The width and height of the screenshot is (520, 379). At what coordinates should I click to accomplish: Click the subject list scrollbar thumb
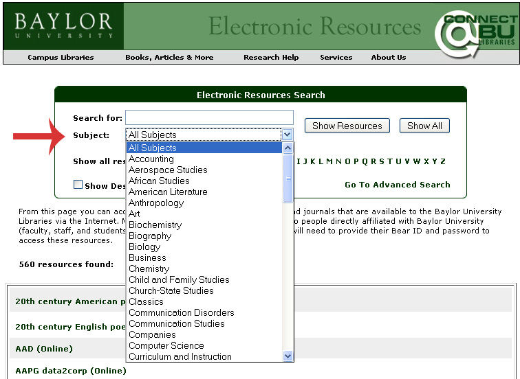point(288,179)
